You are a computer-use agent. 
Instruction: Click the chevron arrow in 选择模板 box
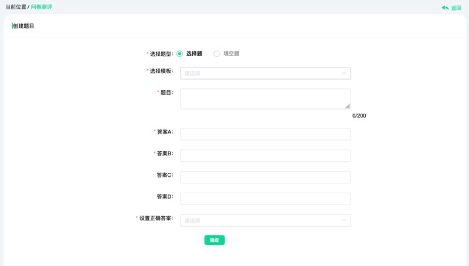(x=344, y=73)
